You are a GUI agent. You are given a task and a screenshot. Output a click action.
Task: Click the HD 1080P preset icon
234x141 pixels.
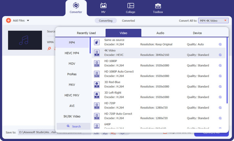coord(97,63)
